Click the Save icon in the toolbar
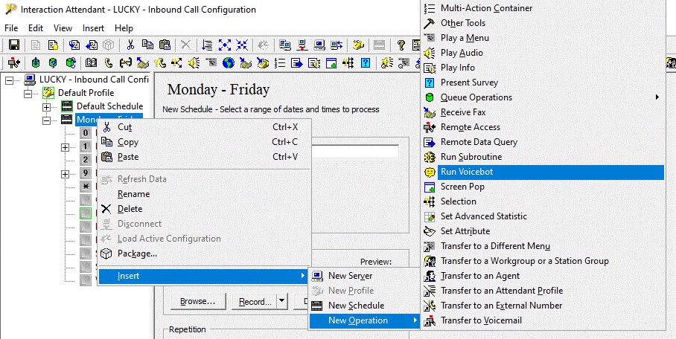The width and height of the screenshot is (676, 339). coord(15,45)
